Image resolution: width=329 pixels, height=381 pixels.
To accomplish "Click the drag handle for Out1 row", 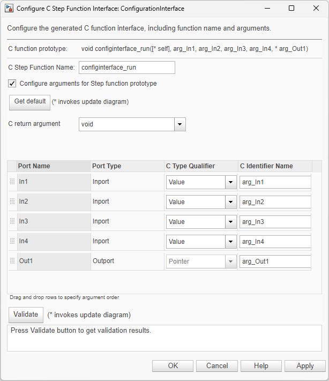I will click(x=12, y=261).
